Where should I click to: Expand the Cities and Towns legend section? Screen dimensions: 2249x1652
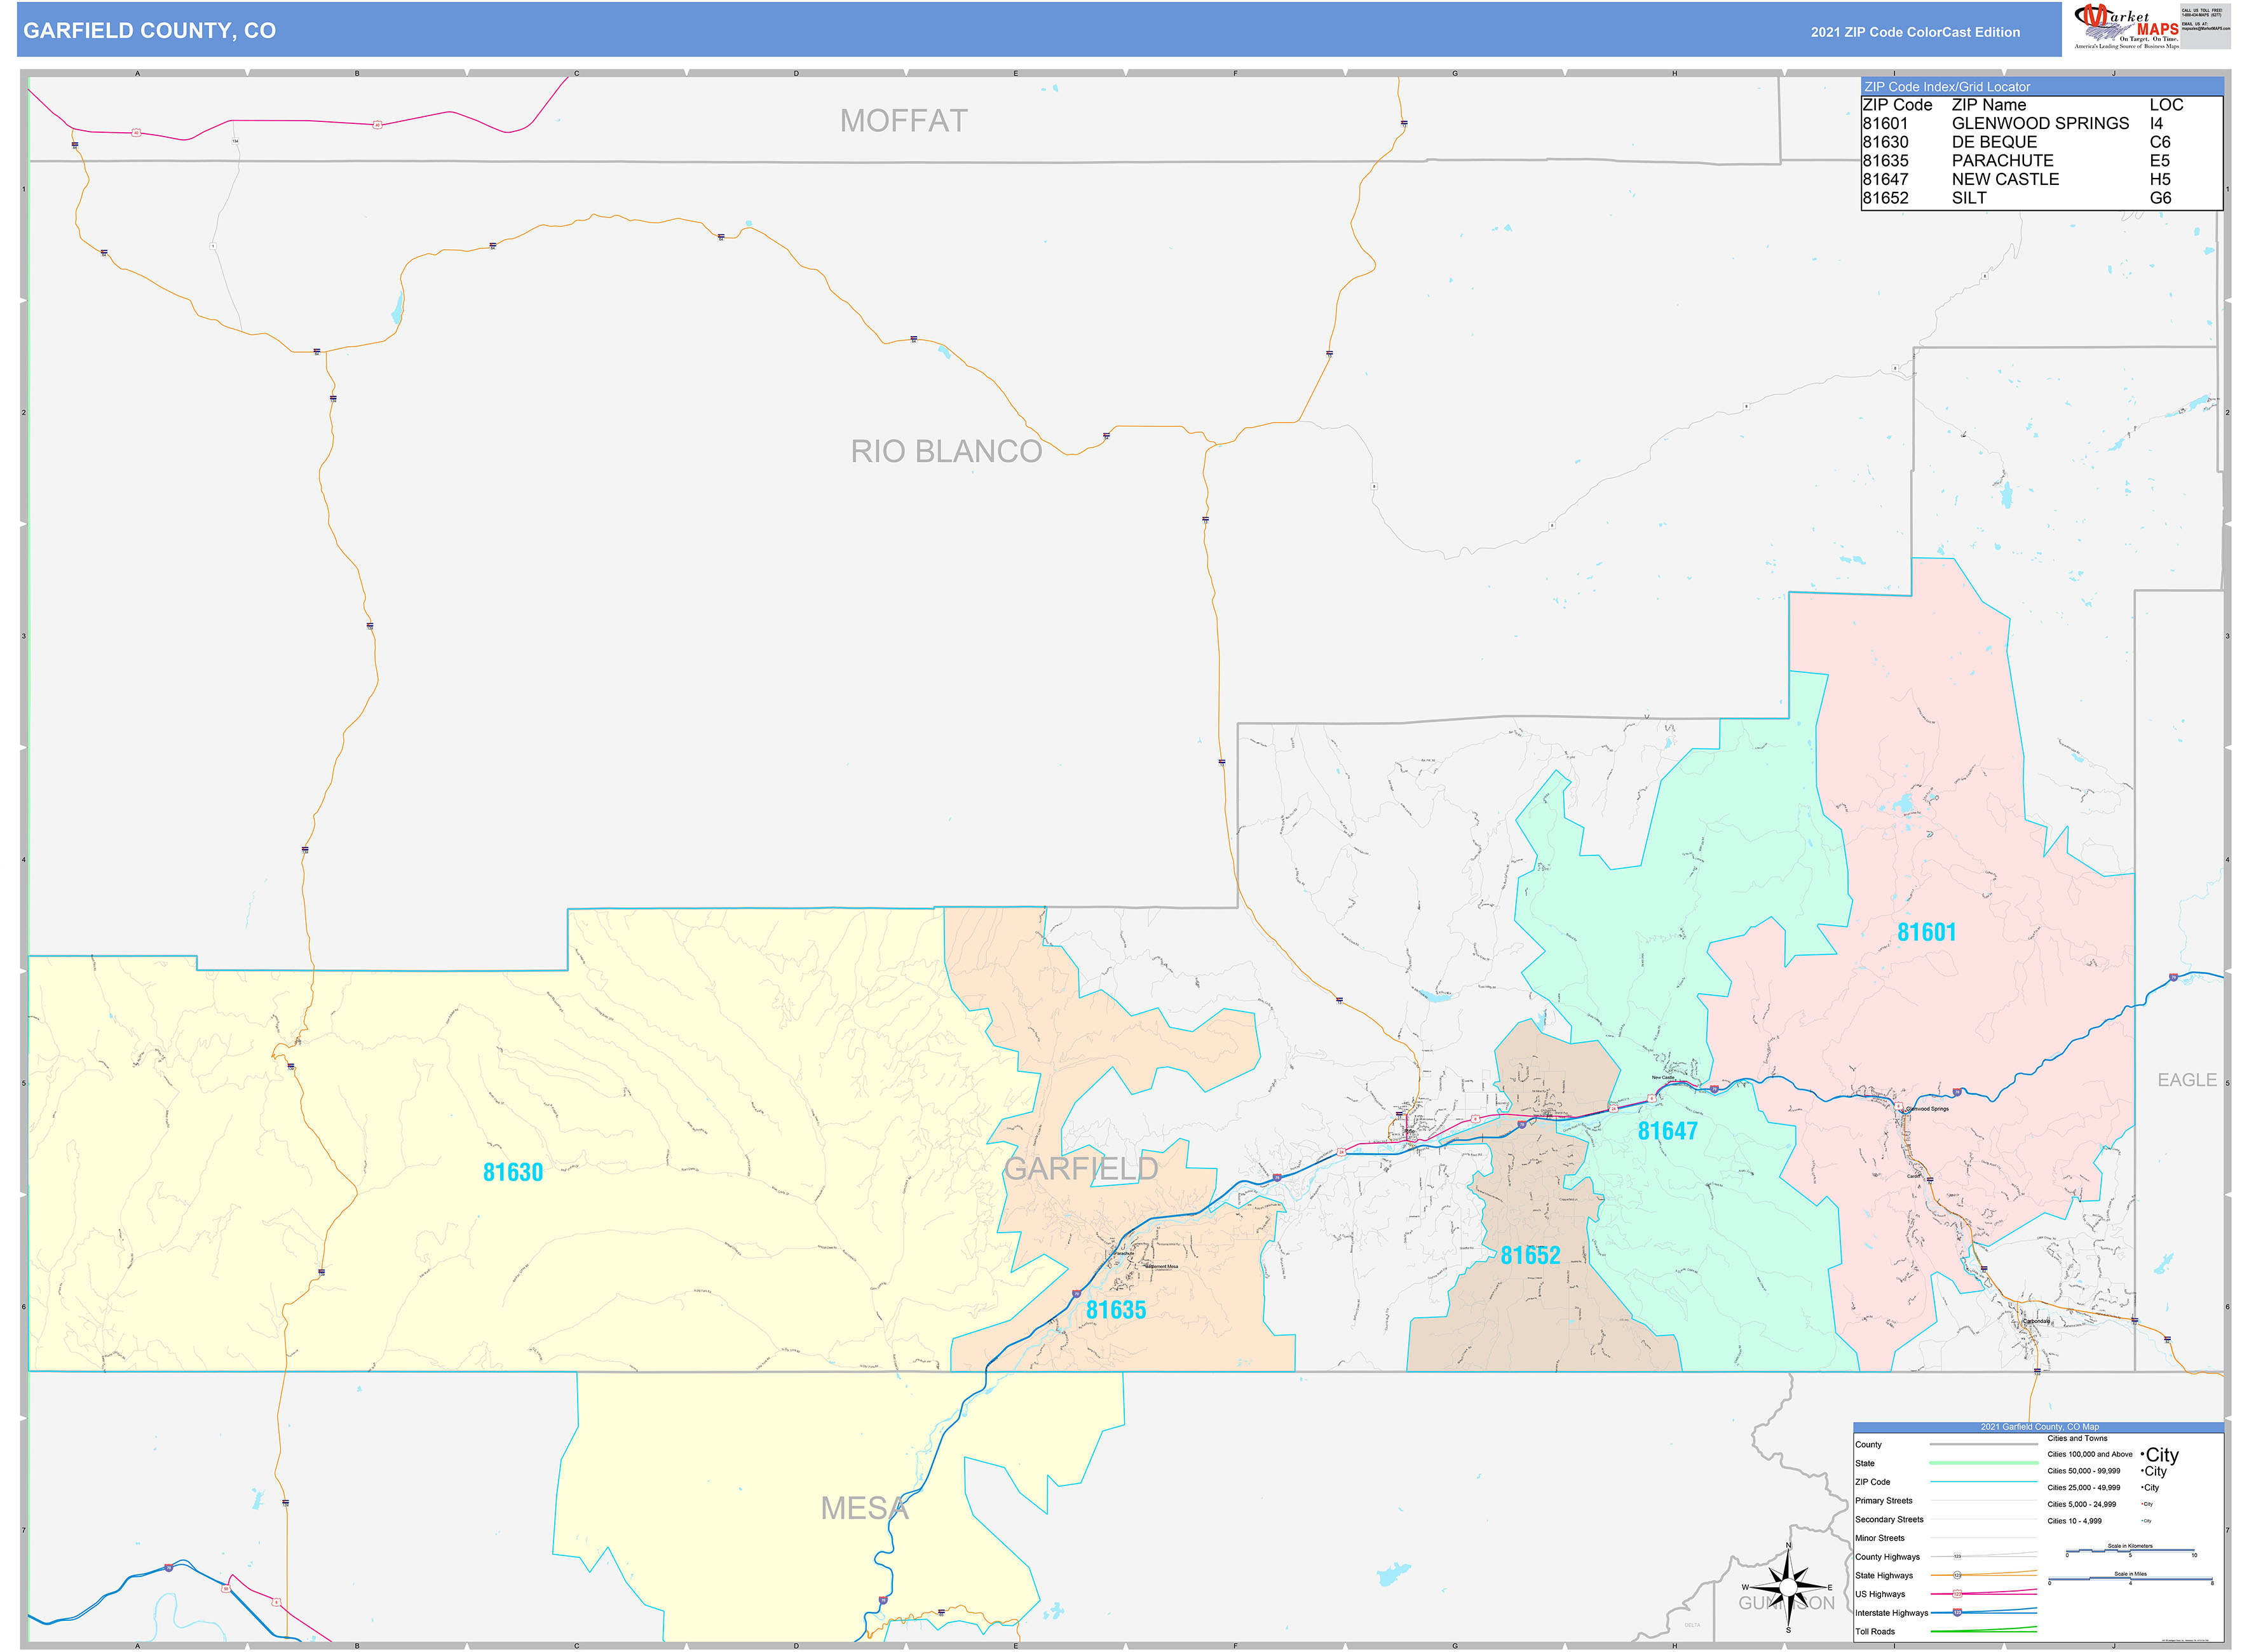pos(2077,1438)
